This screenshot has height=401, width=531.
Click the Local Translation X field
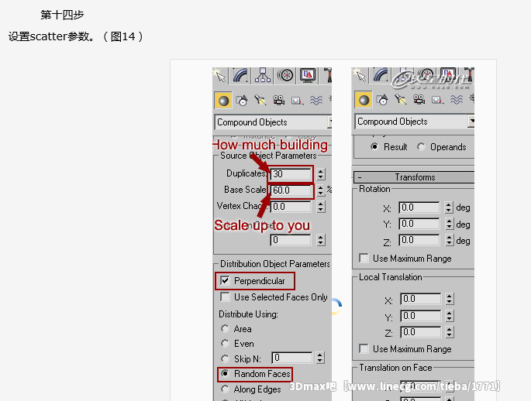[x=421, y=299]
